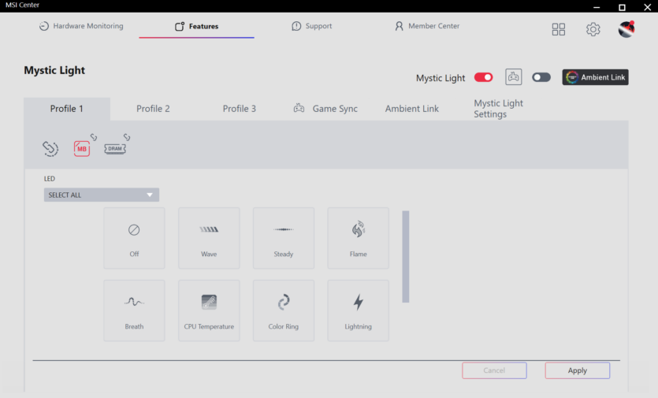
Task: Open MSI Center settings gear
Action: 593,29
